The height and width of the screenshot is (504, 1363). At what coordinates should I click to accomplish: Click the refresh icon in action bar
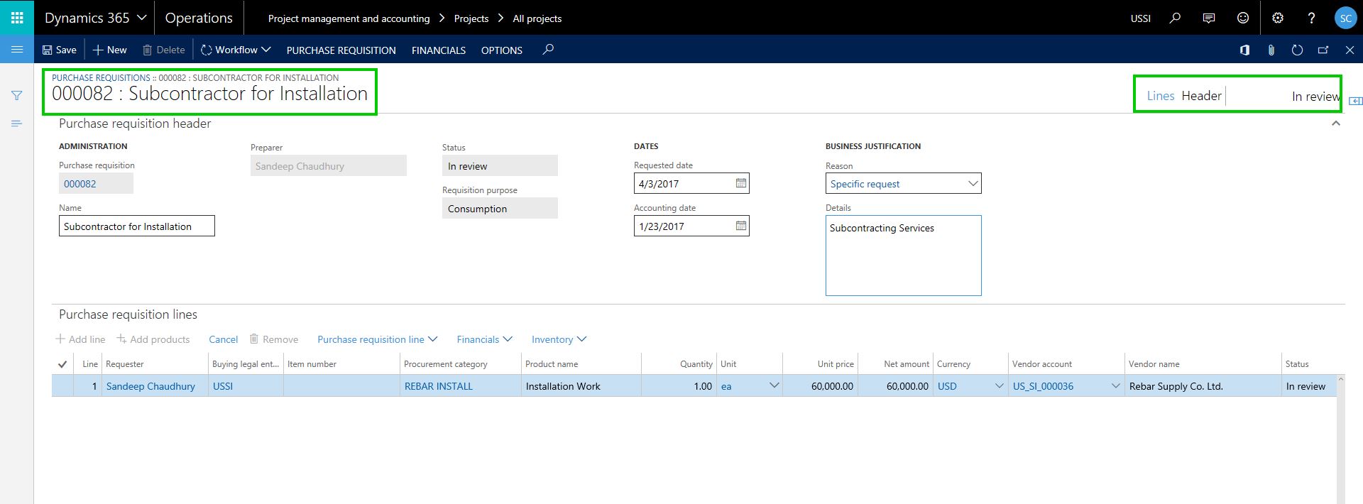(x=1297, y=50)
